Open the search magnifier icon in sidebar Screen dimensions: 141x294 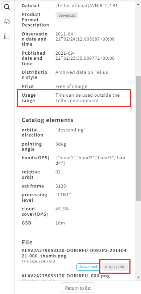click(7, 7)
